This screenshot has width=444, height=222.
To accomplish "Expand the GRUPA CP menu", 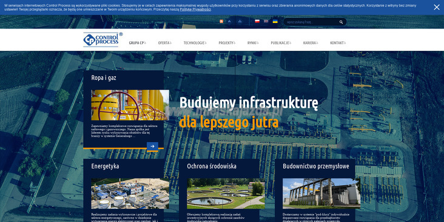I will coord(137,43).
